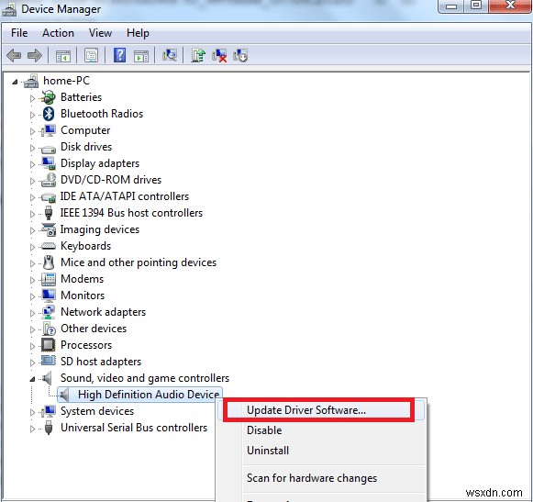Click the Forward arrow toolbar icon

pyautogui.click(x=35, y=55)
